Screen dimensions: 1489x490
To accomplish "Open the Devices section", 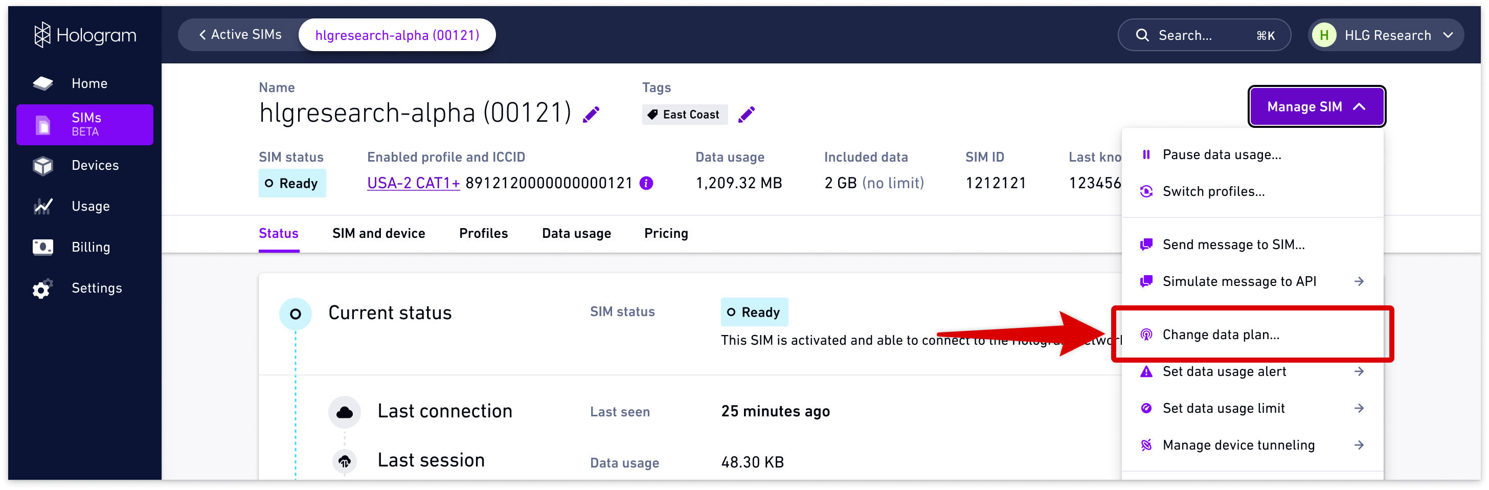I will [85, 165].
